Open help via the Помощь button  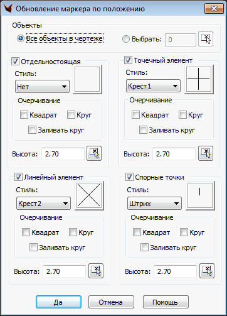pos(166,302)
